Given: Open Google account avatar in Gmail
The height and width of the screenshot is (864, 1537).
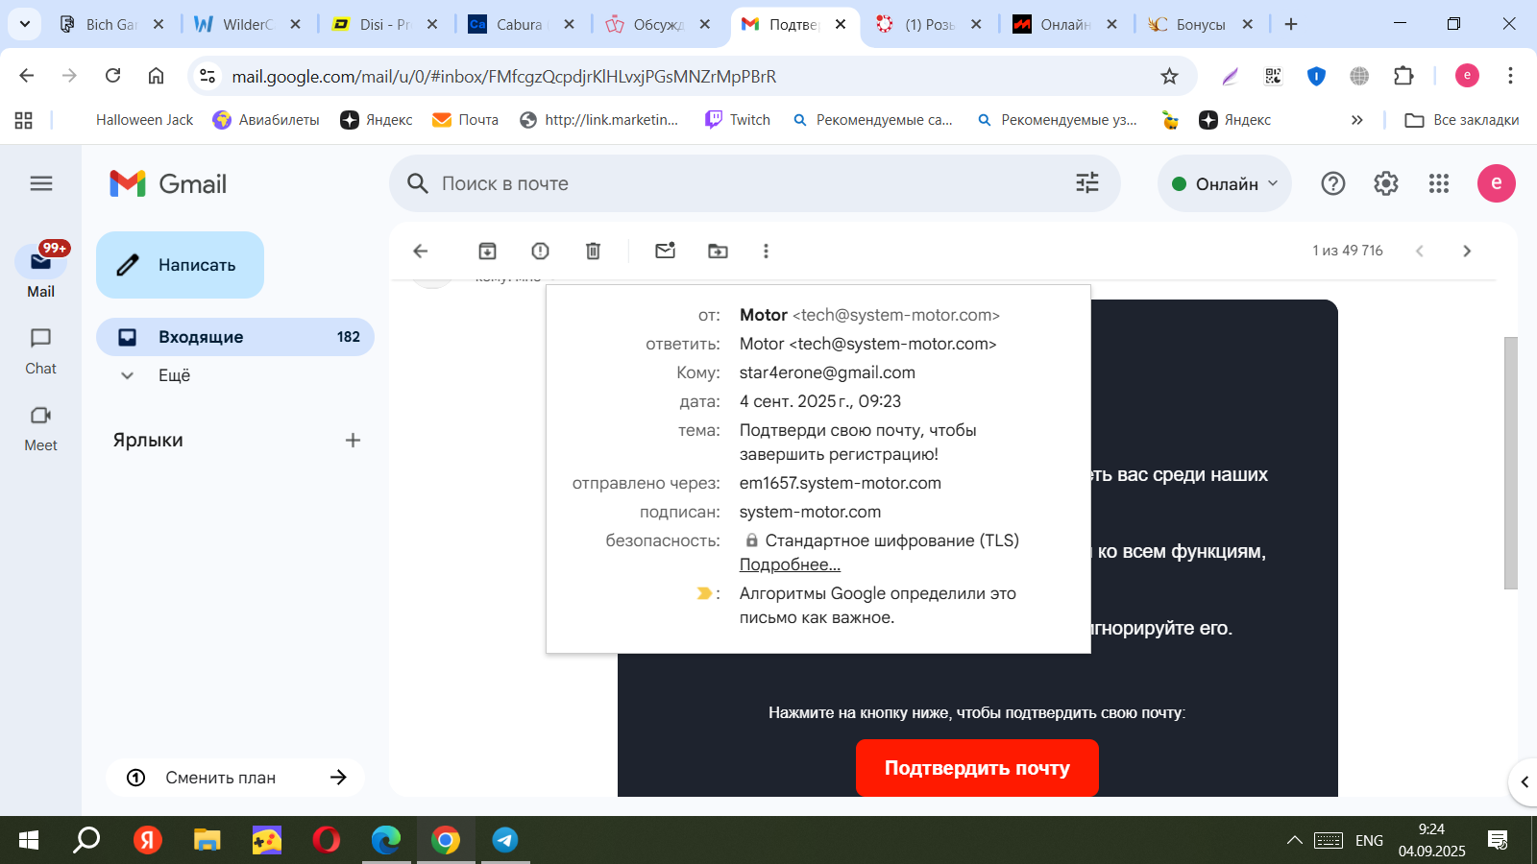Looking at the screenshot, I should click(1496, 183).
